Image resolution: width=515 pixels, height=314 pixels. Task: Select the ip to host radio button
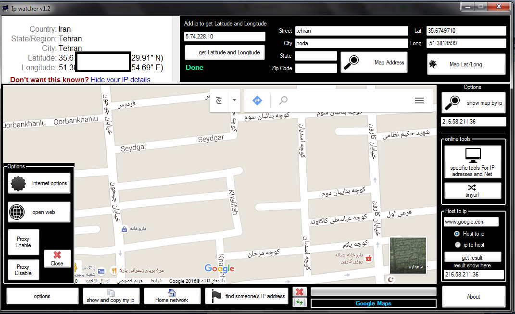click(457, 245)
